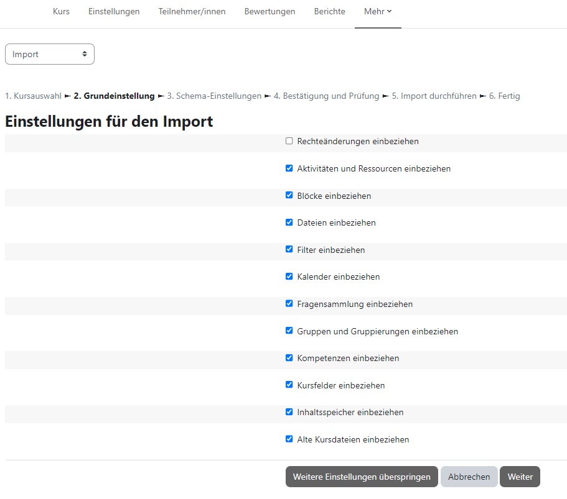This screenshot has height=499, width=567.
Task: Disable Kursfelder einbeziehen
Action: [289, 385]
